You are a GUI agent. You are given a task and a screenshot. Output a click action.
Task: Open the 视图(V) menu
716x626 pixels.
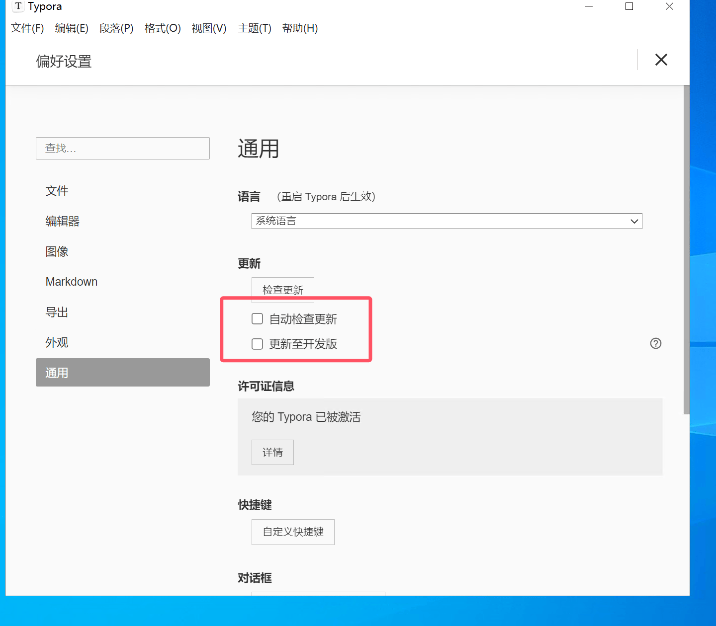[x=209, y=28]
